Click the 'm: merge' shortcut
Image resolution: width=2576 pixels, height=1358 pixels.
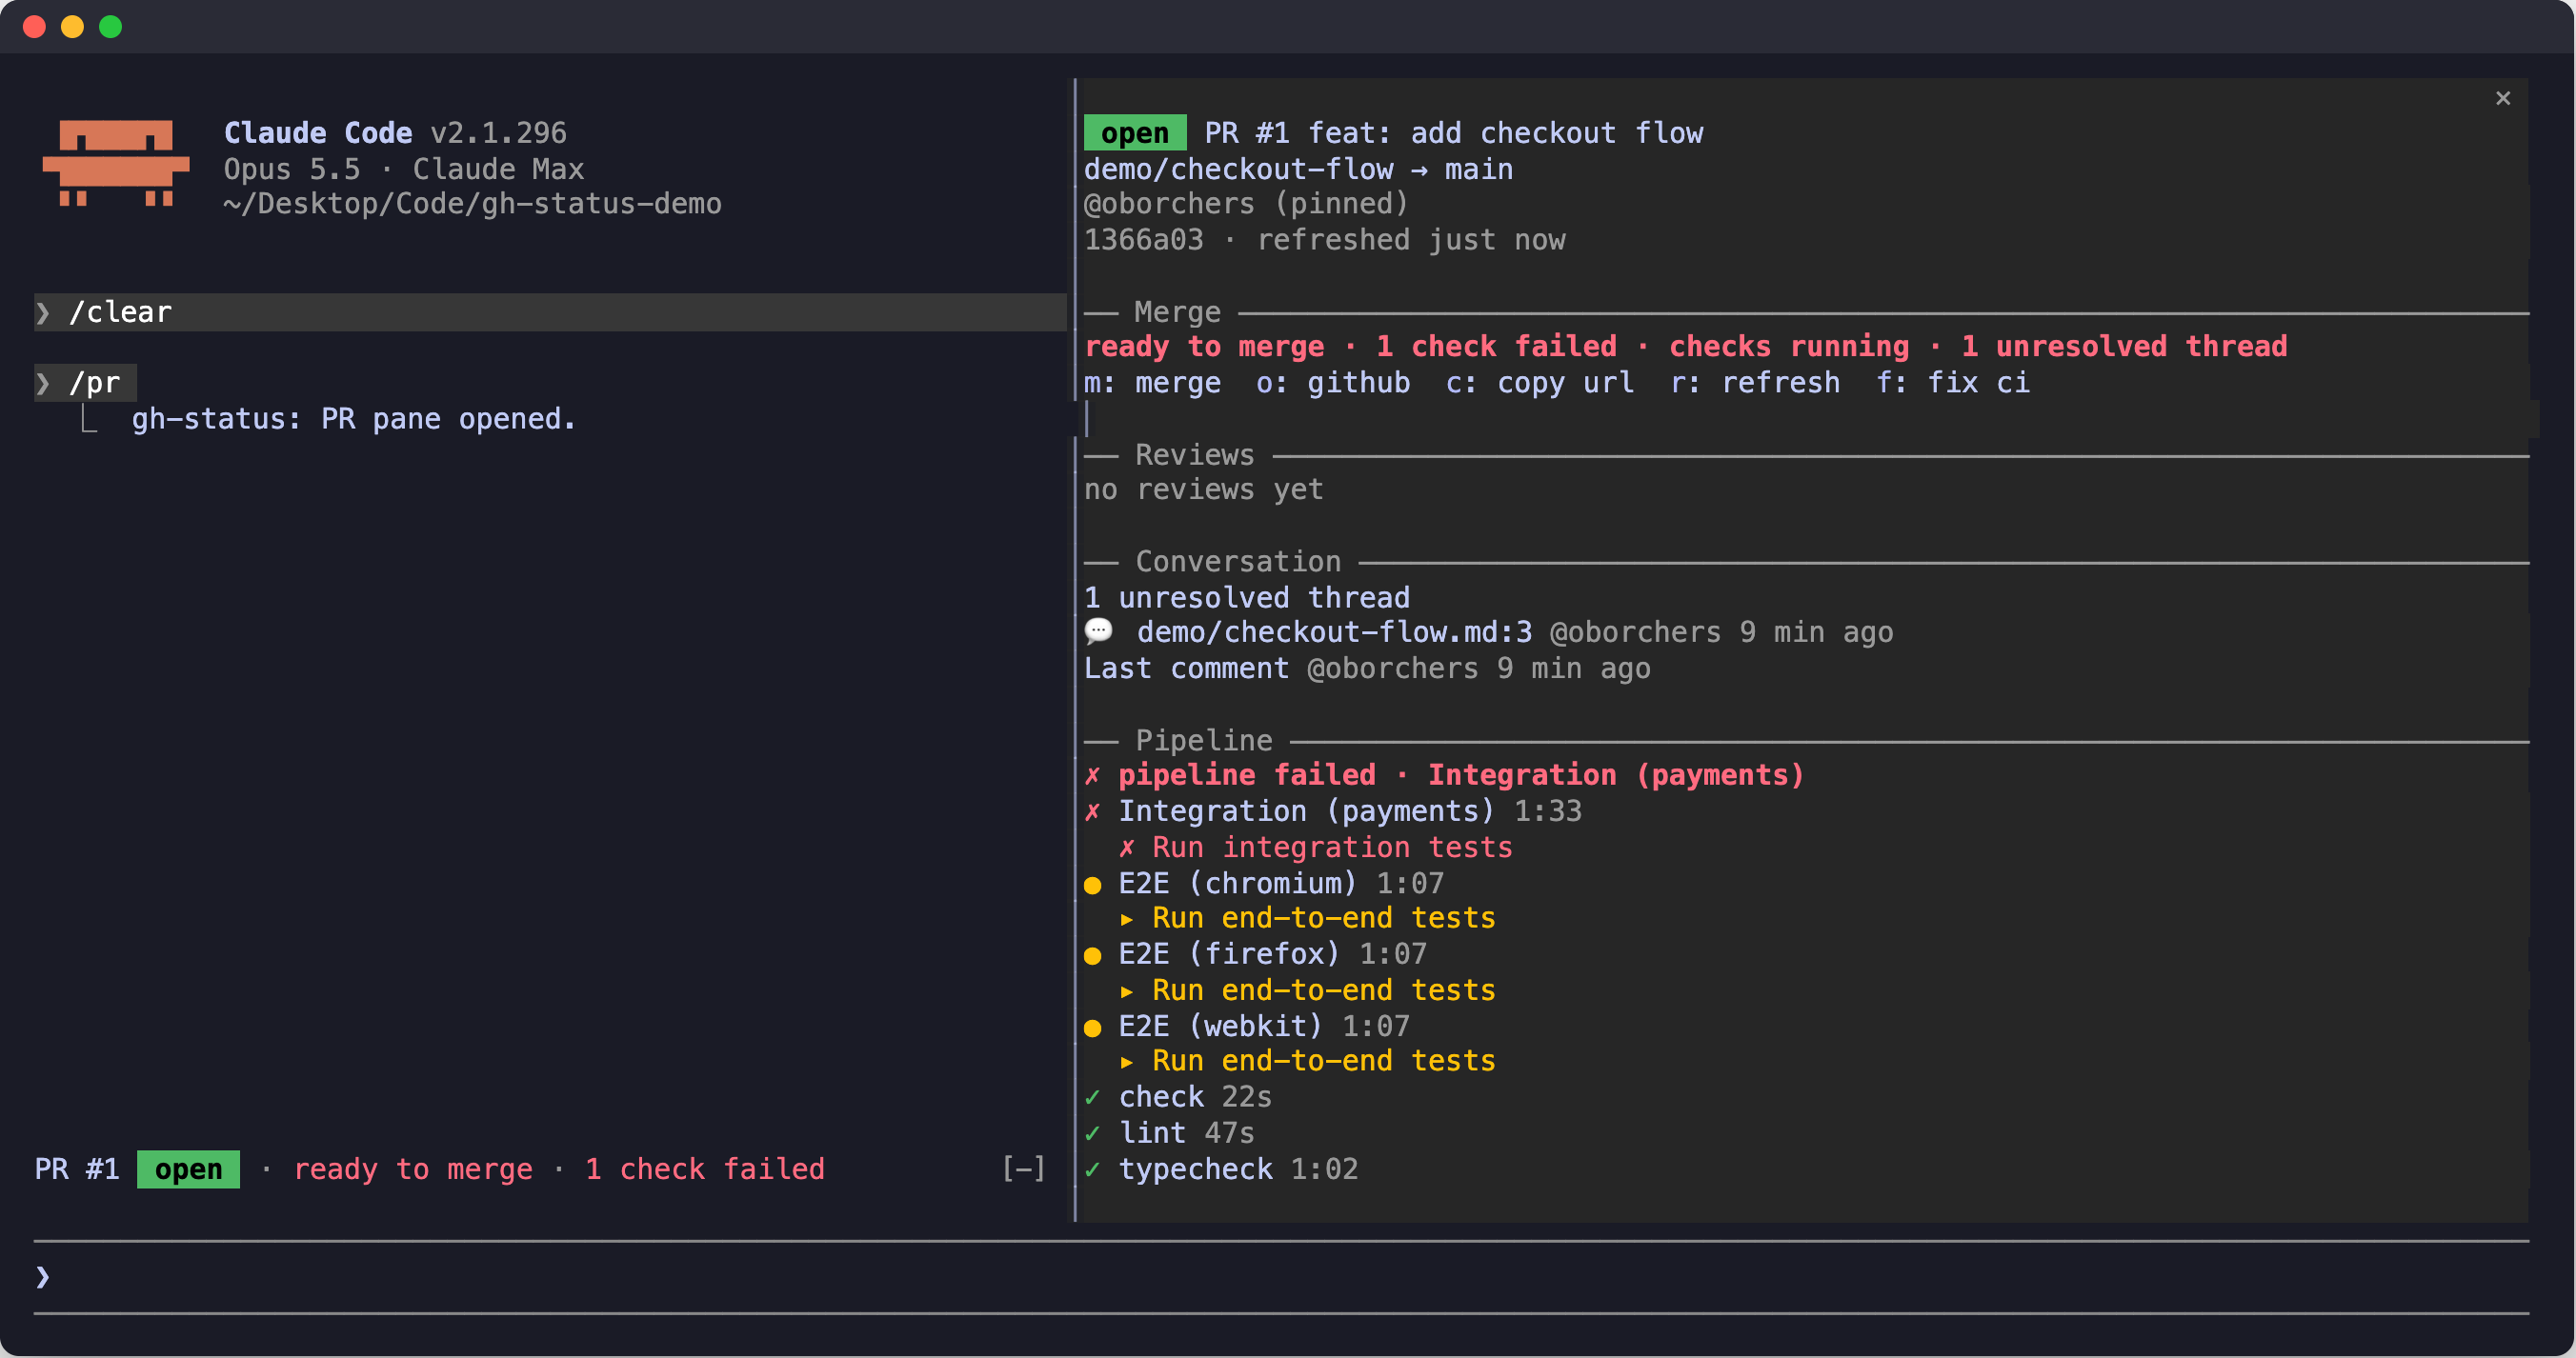click(x=1153, y=382)
